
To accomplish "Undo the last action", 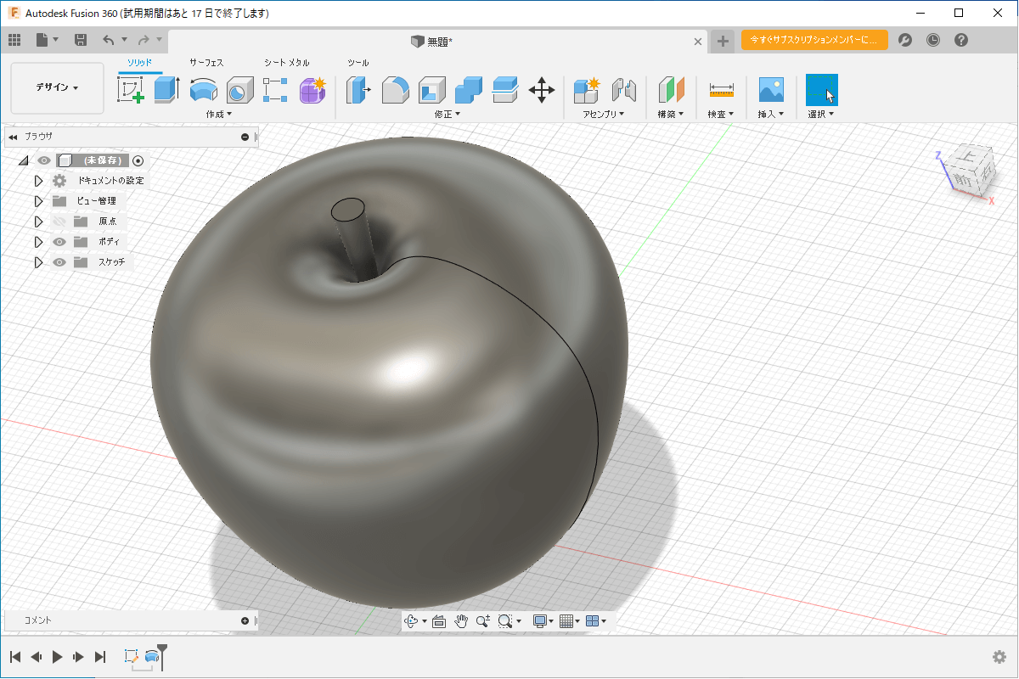I will (x=108, y=40).
